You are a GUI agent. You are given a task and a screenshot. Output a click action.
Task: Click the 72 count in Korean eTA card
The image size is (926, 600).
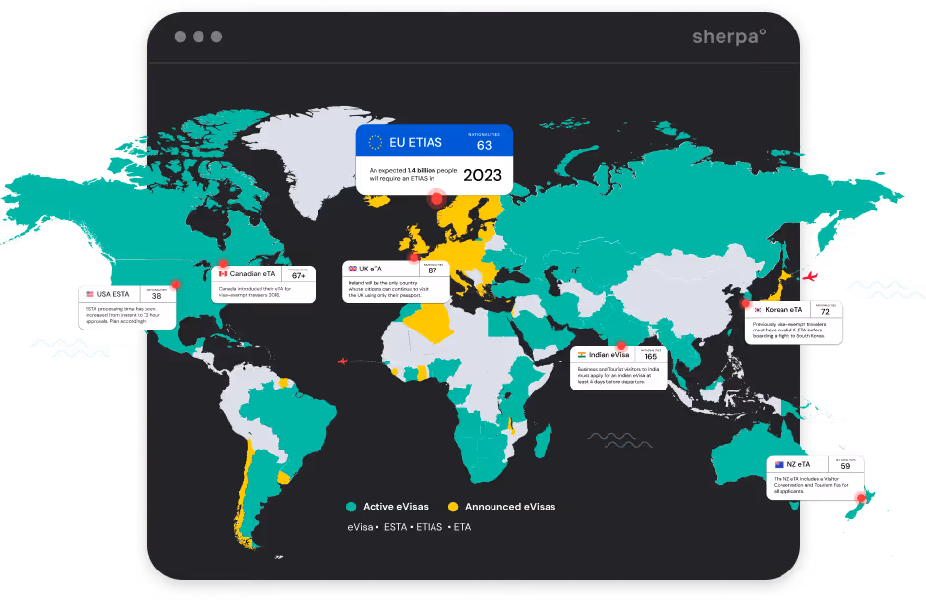tap(825, 312)
